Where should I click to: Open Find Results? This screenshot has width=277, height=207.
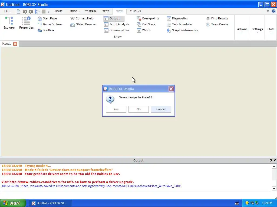217,18
